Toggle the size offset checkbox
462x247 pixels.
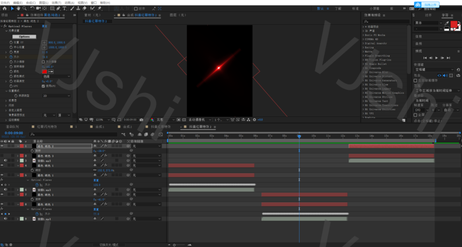coord(43,62)
